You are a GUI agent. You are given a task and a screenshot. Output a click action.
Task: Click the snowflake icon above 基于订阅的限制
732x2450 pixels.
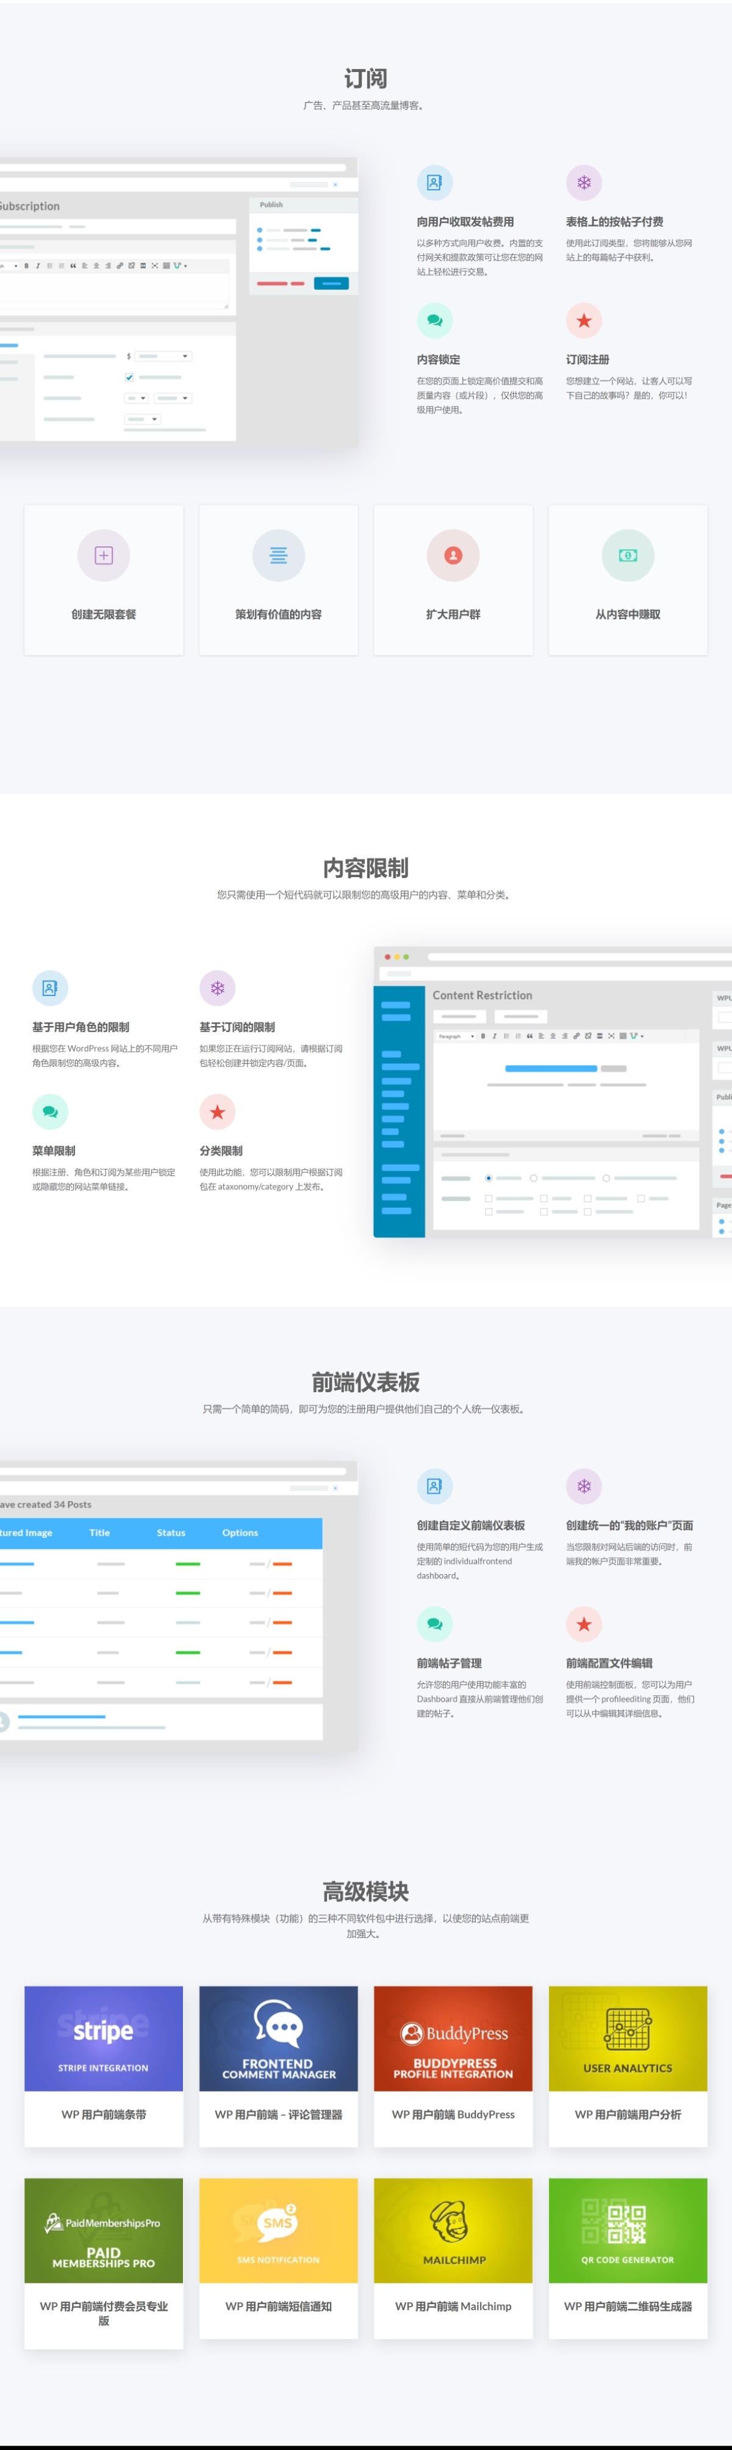[x=217, y=988]
